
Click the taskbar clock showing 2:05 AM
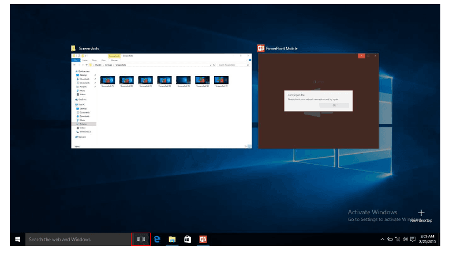pyautogui.click(x=429, y=239)
